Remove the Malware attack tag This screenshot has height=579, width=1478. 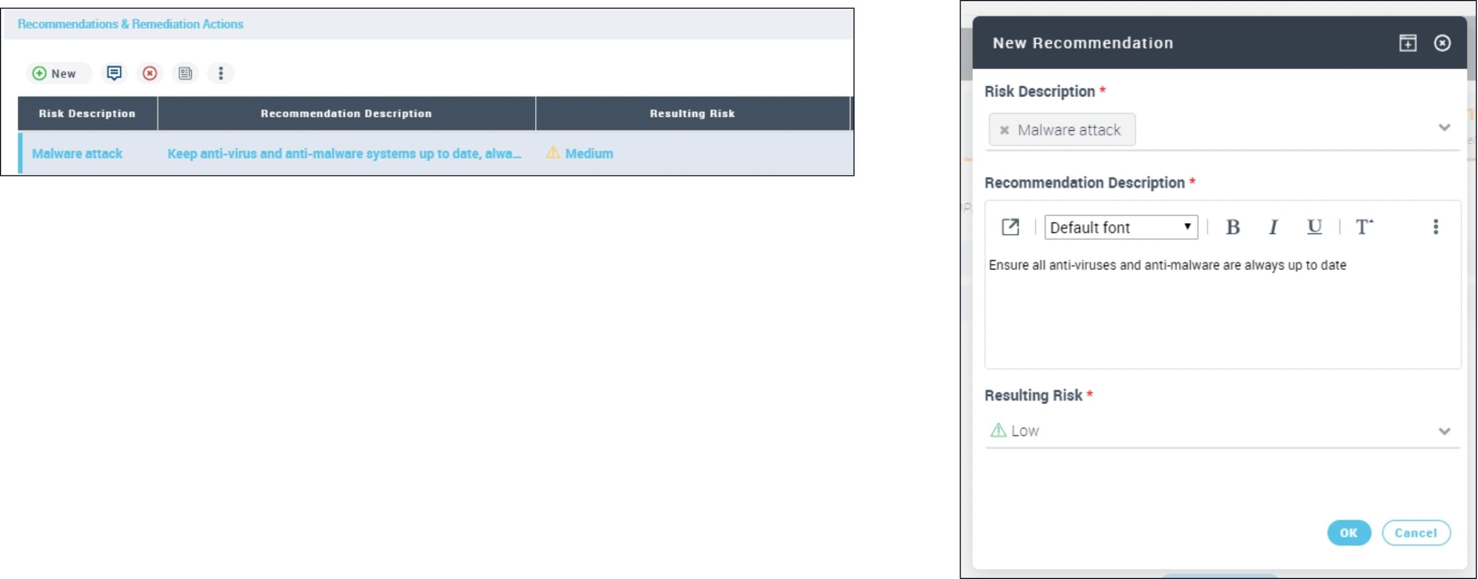pos(1005,130)
